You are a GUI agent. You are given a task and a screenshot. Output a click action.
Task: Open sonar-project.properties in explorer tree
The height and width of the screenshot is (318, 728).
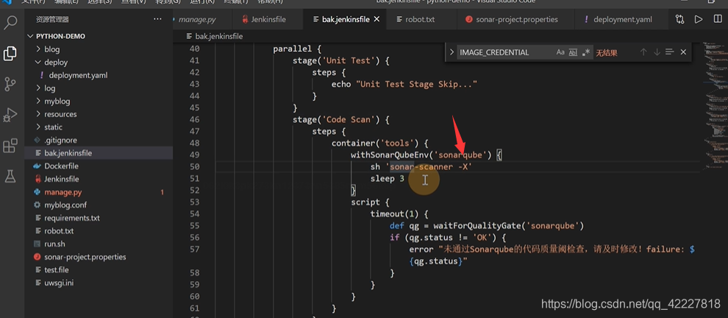[x=99, y=257]
